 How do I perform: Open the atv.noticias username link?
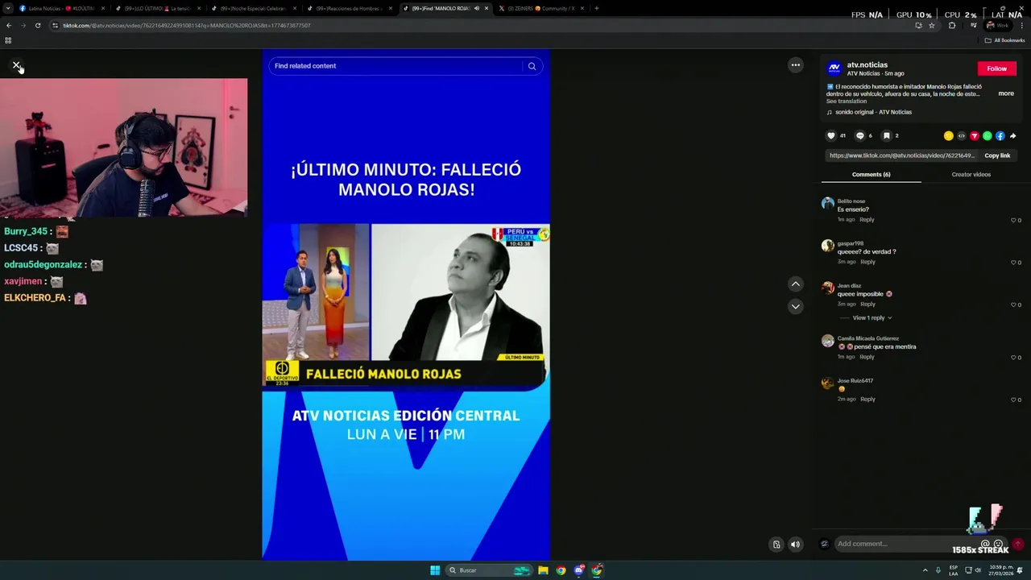[x=867, y=64]
